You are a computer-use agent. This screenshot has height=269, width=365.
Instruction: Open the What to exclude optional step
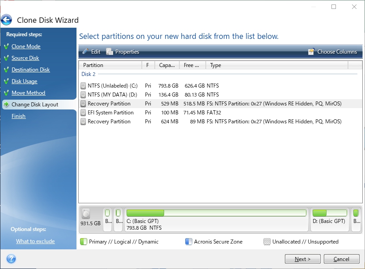[x=35, y=241]
